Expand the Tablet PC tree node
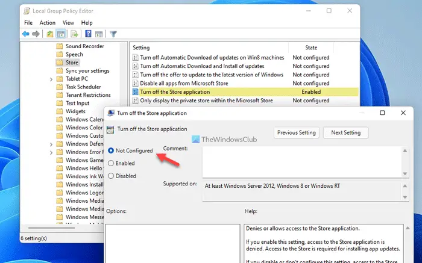Viewport: 422px width, 263px height. [x=51, y=79]
